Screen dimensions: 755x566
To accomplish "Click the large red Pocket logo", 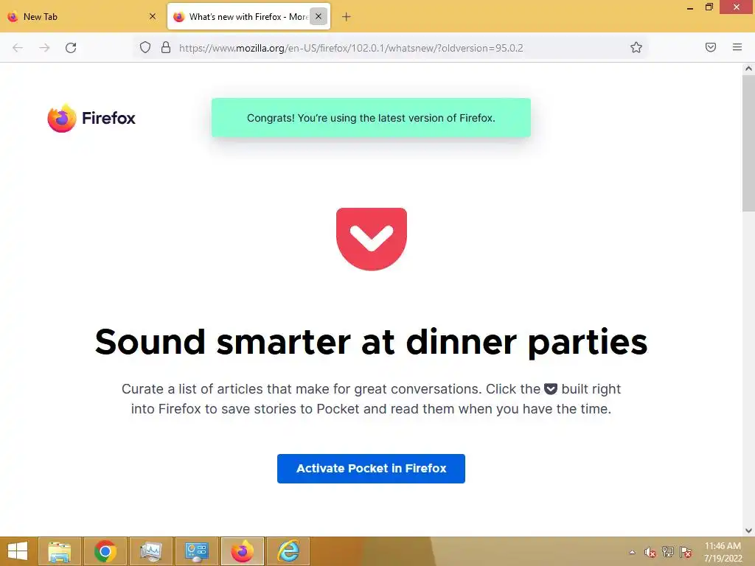I will pyautogui.click(x=372, y=239).
